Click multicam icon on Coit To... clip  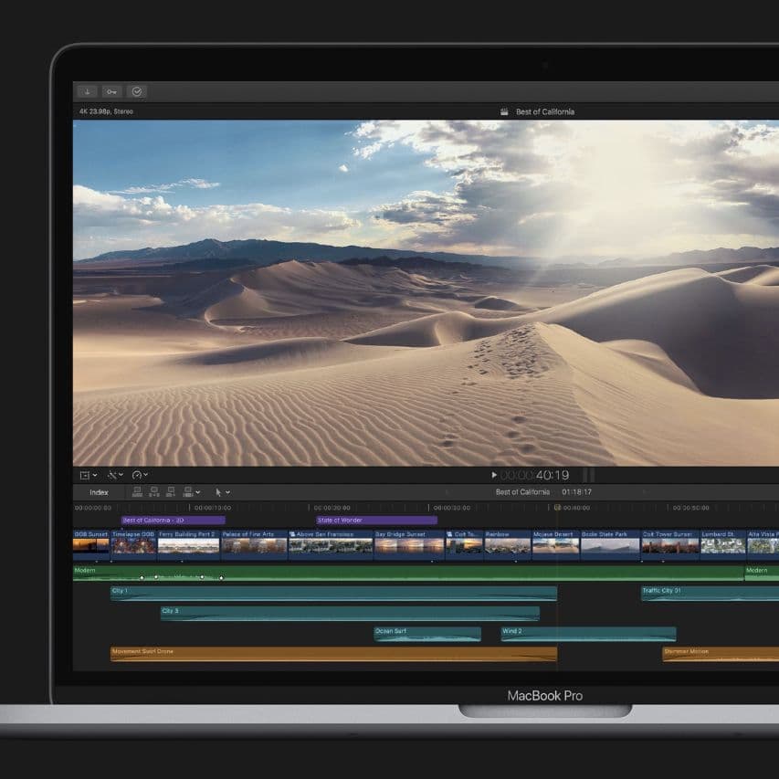click(449, 534)
